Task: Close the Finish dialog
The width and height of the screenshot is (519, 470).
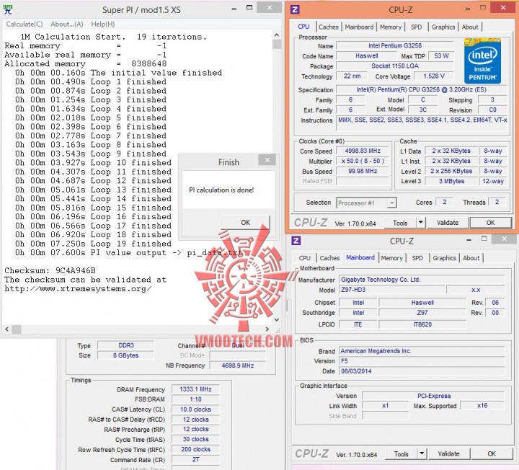Action: [x=267, y=160]
